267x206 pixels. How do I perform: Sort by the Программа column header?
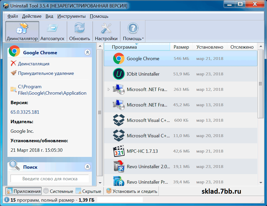[137, 47]
